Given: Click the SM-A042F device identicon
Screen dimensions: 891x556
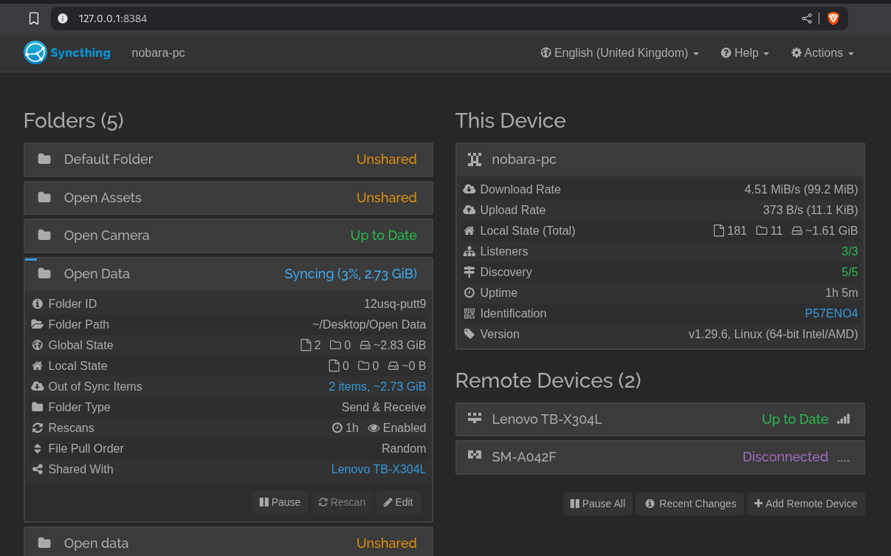Looking at the screenshot, I should 475,456.
